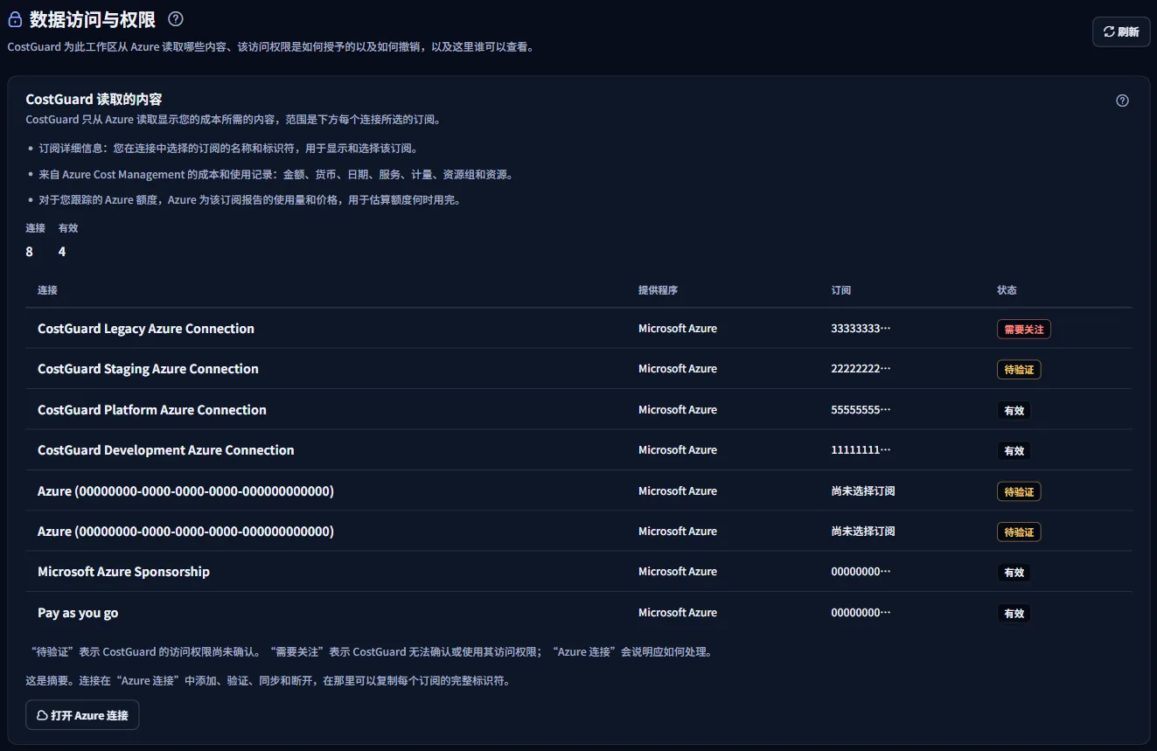The width and height of the screenshot is (1157, 751).
Task: Click 订阅 column header
Action: pyautogui.click(x=840, y=290)
